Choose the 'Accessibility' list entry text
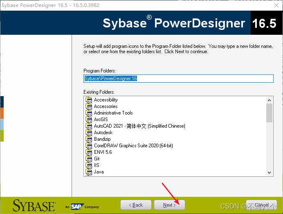 (x=106, y=100)
